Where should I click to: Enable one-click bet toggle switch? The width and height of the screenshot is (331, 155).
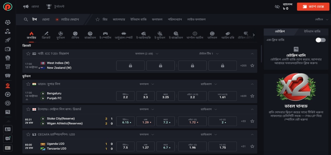[320, 40]
